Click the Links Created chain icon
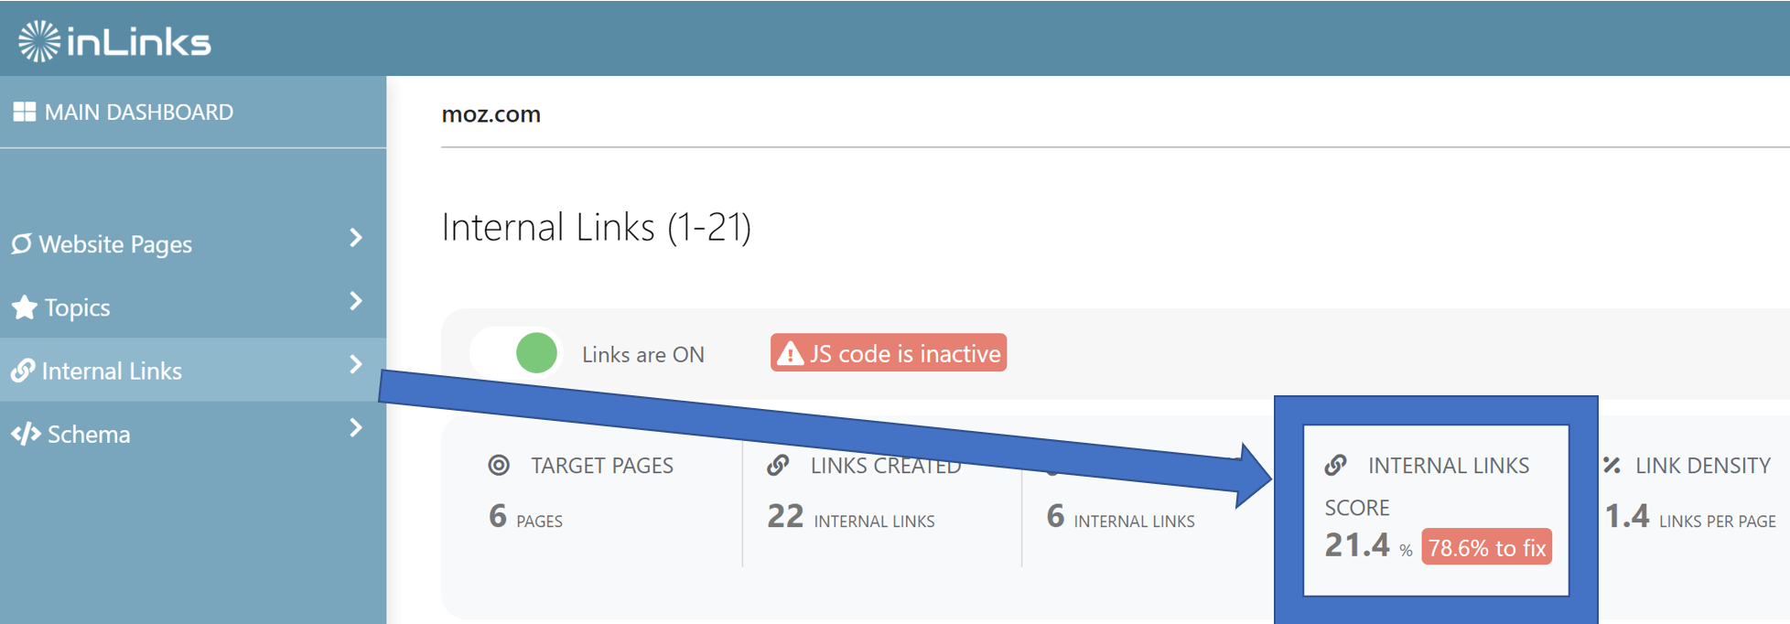 [x=778, y=465]
